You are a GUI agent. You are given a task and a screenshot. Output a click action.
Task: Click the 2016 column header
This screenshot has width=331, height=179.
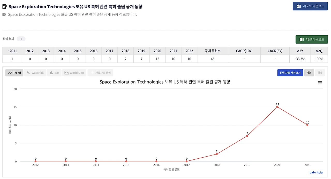click(94, 51)
